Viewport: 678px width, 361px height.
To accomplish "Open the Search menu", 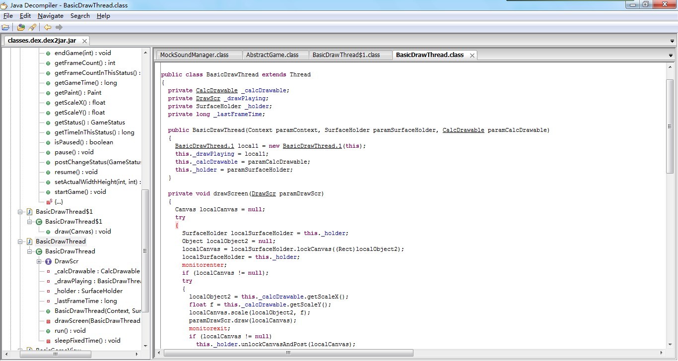I will pyautogui.click(x=80, y=16).
